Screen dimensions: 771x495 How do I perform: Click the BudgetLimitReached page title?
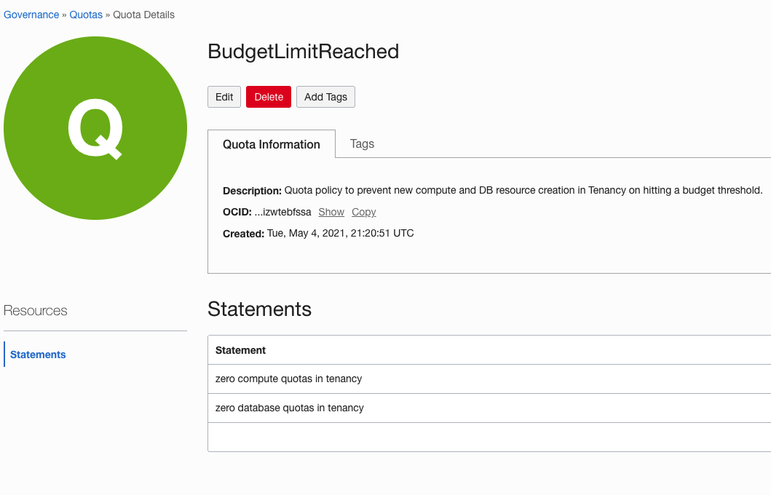pyautogui.click(x=304, y=51)
